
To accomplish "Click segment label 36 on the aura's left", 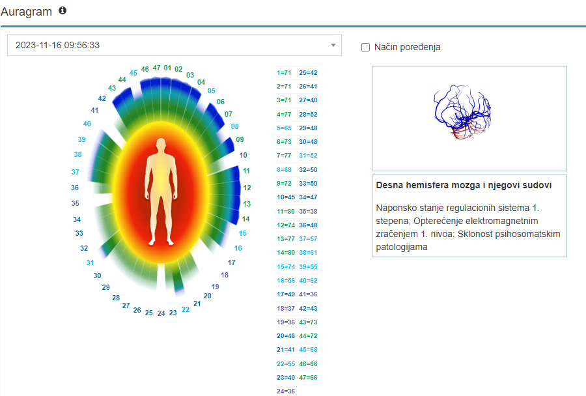I will pos(75,188).
